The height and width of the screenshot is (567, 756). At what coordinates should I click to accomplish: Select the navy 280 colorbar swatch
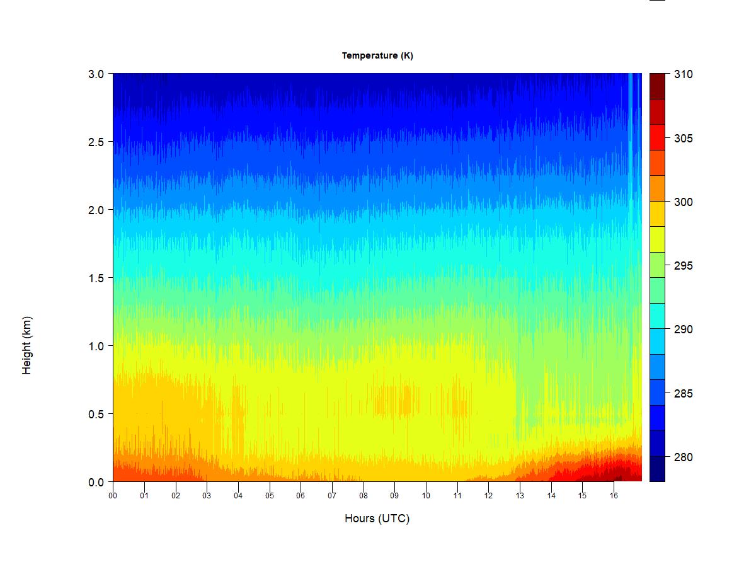[657, 469]
